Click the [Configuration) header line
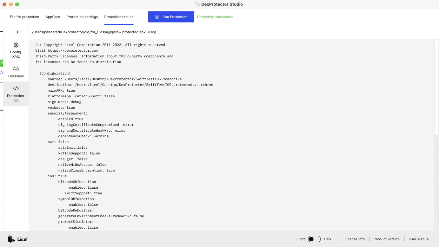Viewport: 439px width, 247px height. point(55,73)
